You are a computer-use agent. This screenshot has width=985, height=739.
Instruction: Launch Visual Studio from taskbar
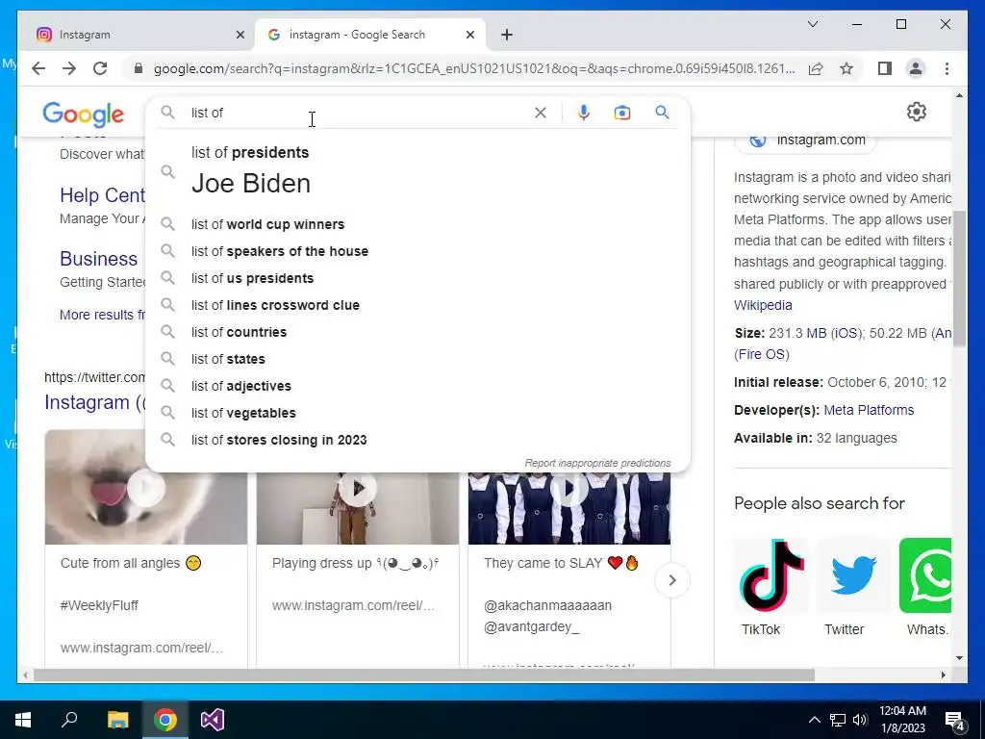(x=213, y=720)
